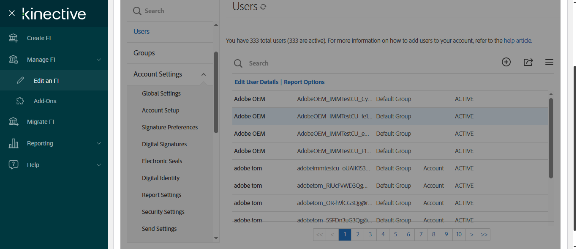The width and height of the screenshot is (577, 249).
Task: Open Edit an FI menu item
Action: coord(46,81)
